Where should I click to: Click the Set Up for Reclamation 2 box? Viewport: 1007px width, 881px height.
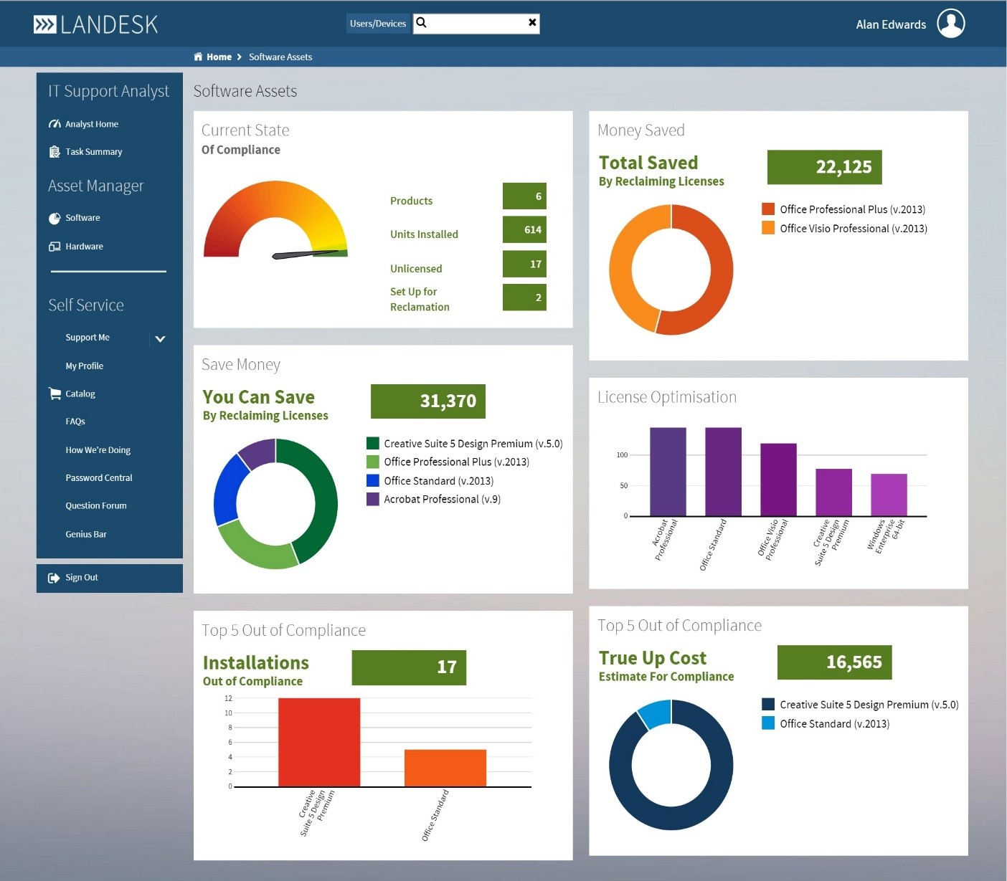click(x=524, y=297)
